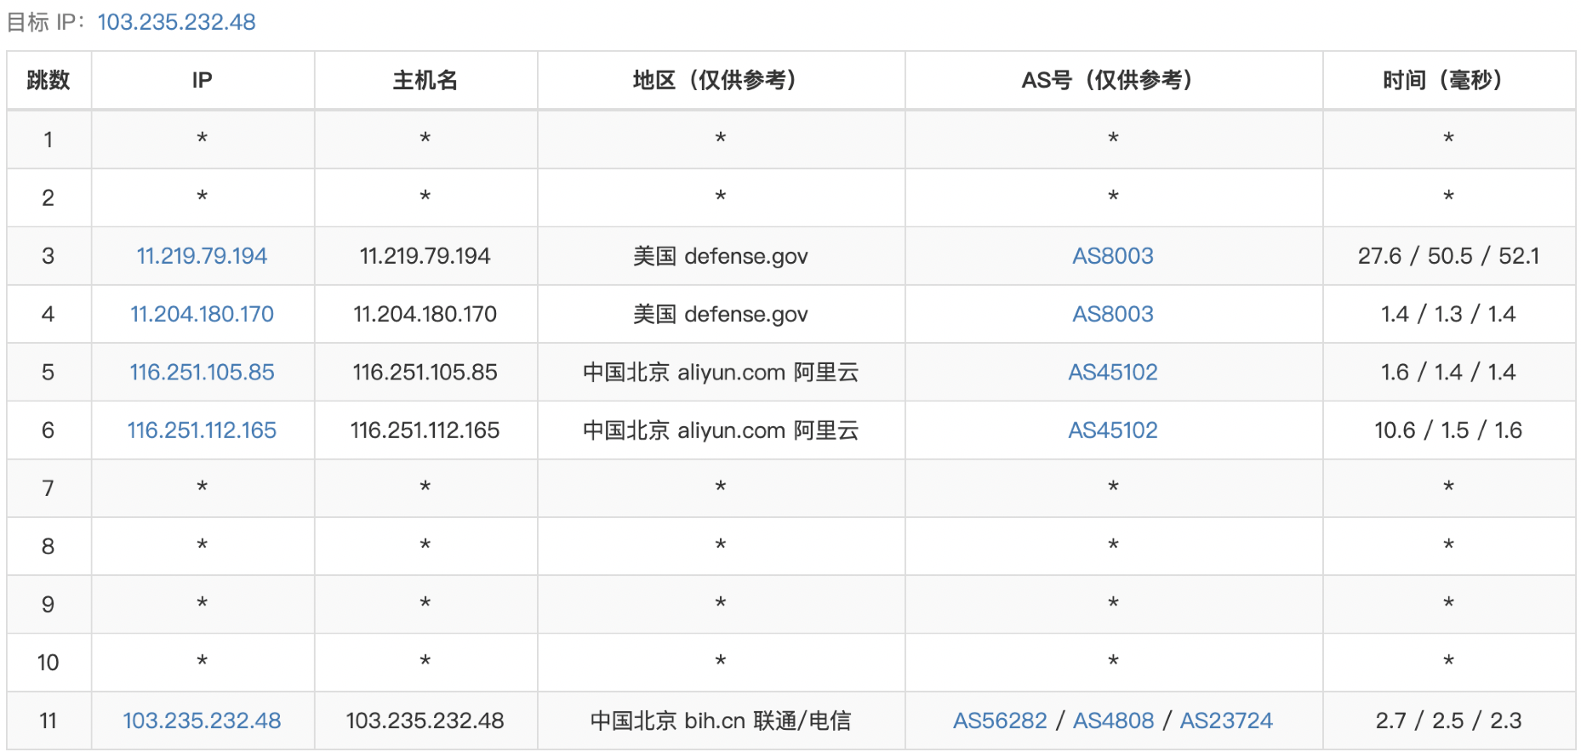Image resolution: width=1581 pixels, height=752 pixels.
Task: Open the AS45102 link in hop 5 row
Action: tap(1112, 372)
